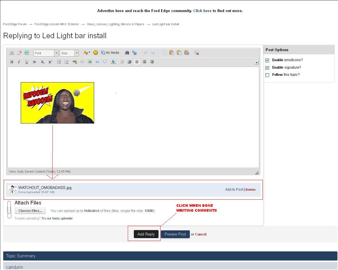Click the WATCHOUT_OMGBADASS.jpg attachment thumbnail
The width and height of the screenshot is (338, 270).
tap(12, 190)
